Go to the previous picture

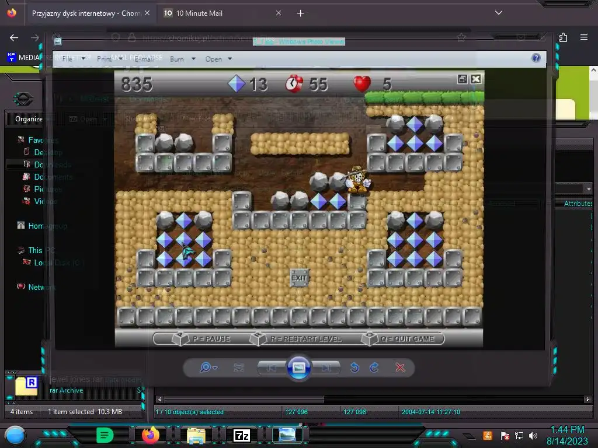(272, 367)
